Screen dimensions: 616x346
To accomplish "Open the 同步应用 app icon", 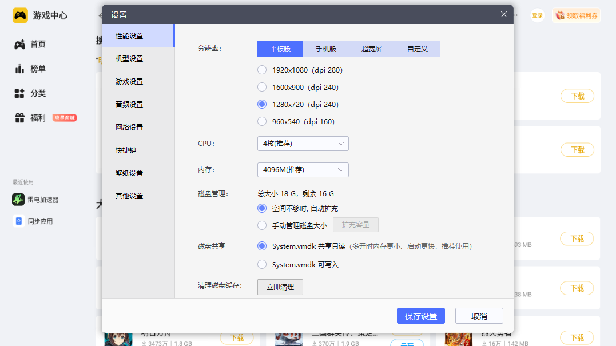I will coord(18,221).
